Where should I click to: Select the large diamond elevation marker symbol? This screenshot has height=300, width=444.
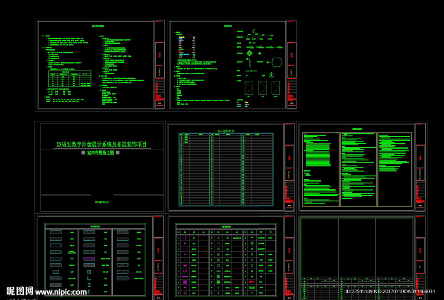point(249,53)
